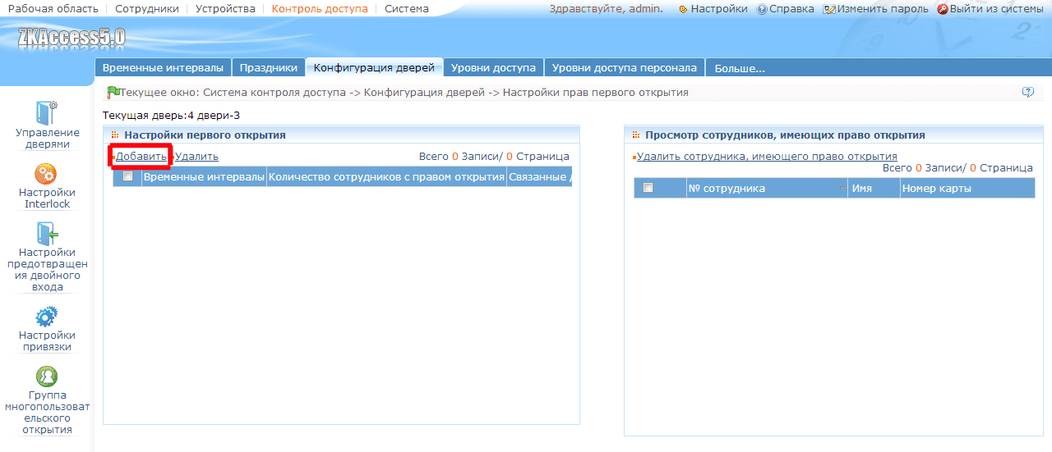1052x452 pixels.
Task: Expand the Больше... tab menu
Action: coord(740,68)
